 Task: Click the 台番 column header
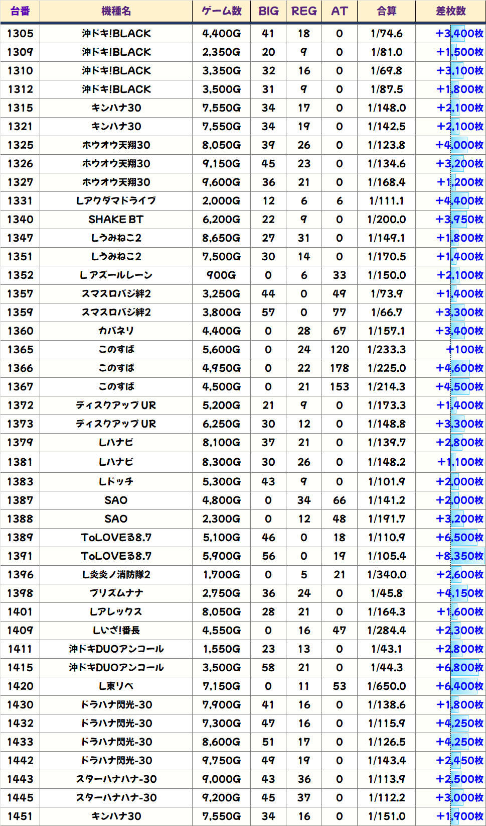click(20, 11)
